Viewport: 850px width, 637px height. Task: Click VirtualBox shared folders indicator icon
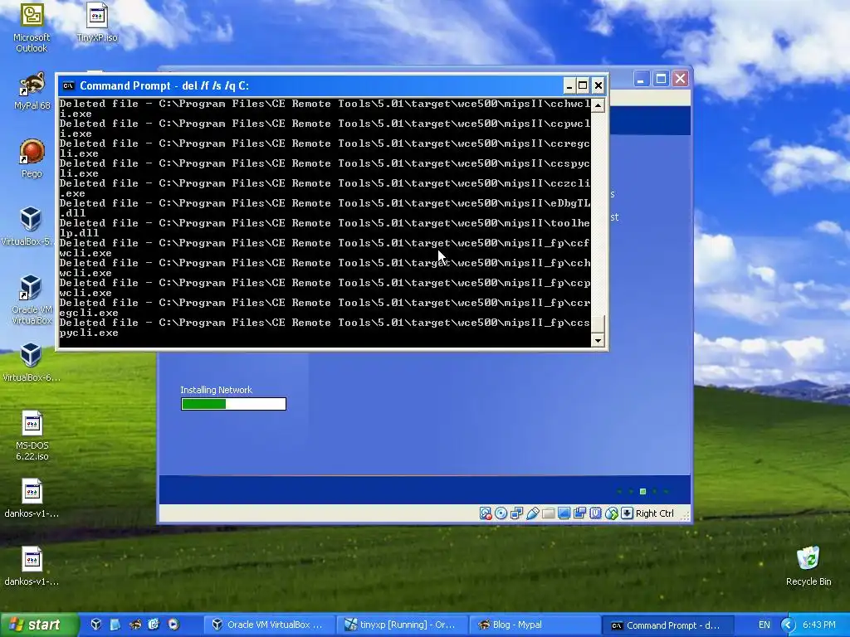548,513
